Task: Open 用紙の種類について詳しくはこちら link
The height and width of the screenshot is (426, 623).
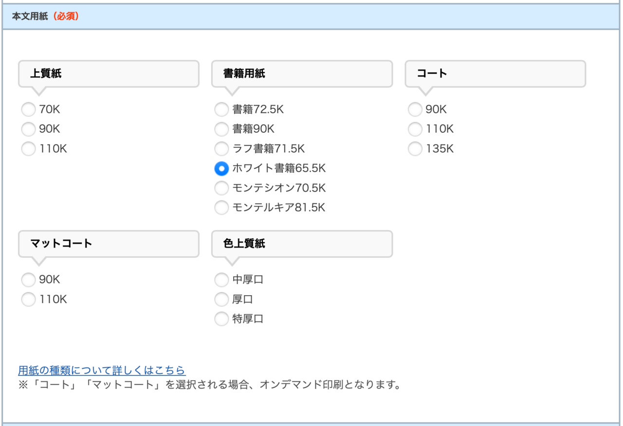Action: click(x=101, y=370)
